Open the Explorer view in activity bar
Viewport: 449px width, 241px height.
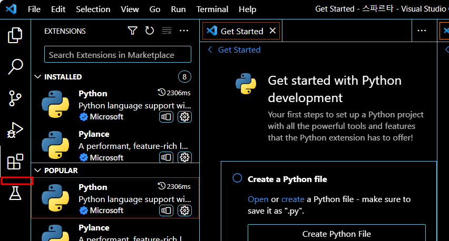pos(15,35)
